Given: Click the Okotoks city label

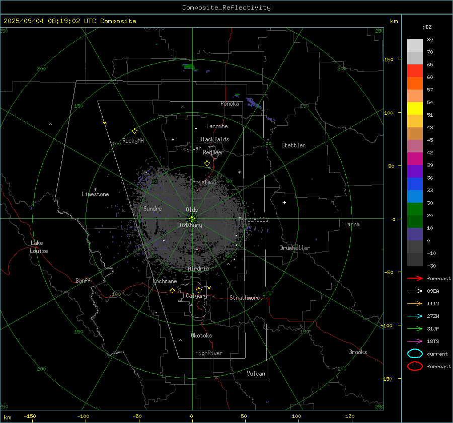Looking at the screenshot, I should tap(201, 335).
